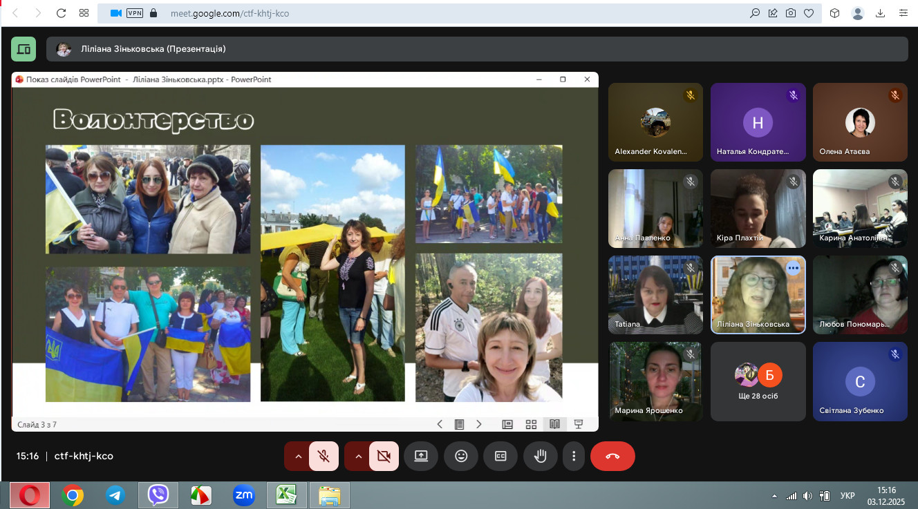The height and width of the screenshot is (509, 918).
Task: Click the 'Ще 28 осіб' participants tile
Action: click(758, 381)
